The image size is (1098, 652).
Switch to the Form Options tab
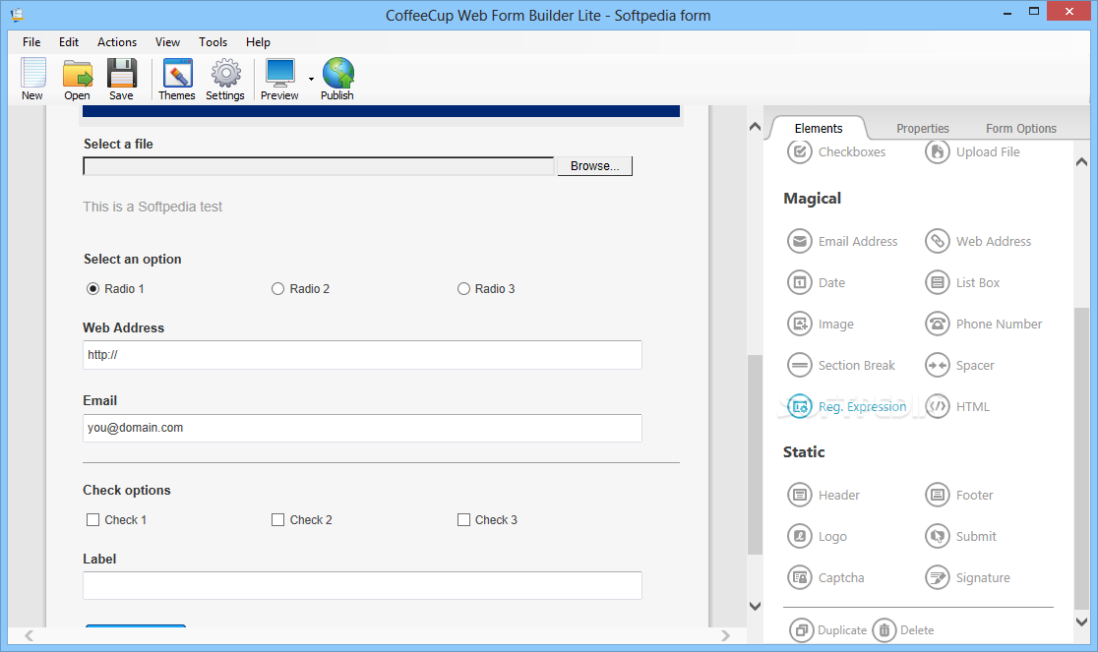tap(1021, 128)
